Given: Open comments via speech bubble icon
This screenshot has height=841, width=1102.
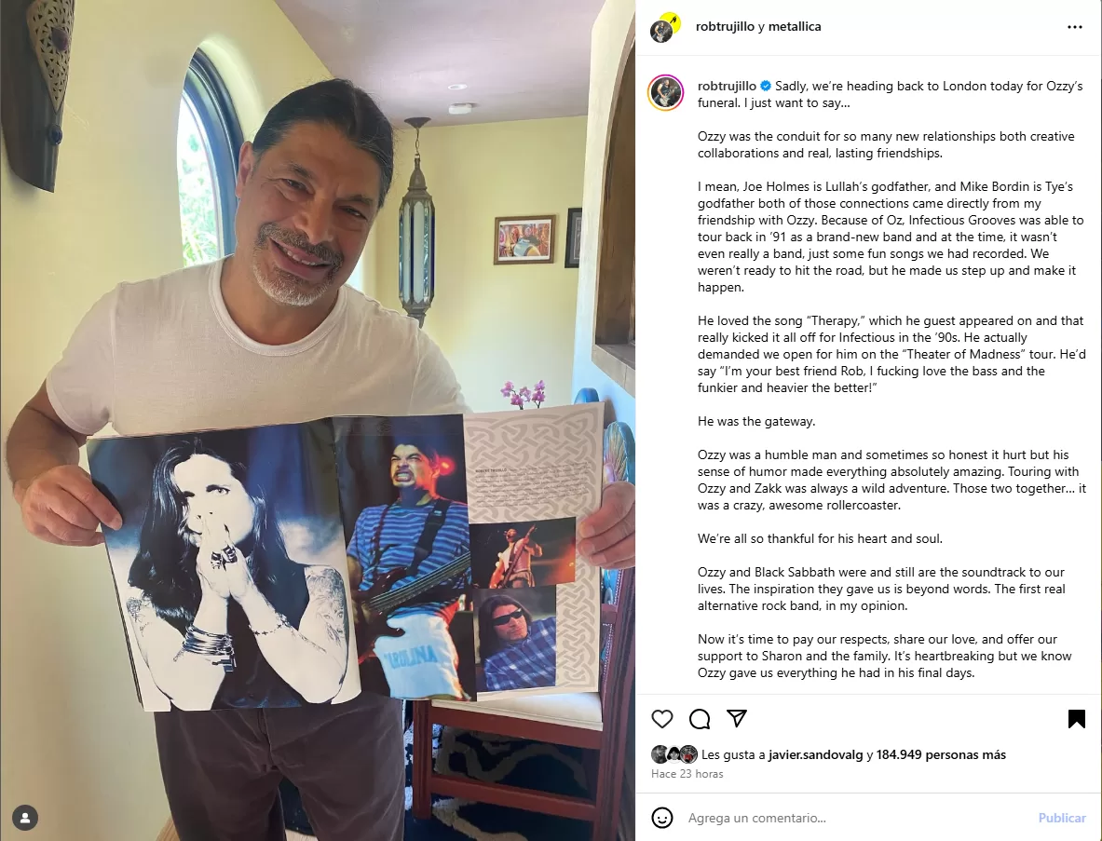Looking at the screenshot, I should pos(700,719).
